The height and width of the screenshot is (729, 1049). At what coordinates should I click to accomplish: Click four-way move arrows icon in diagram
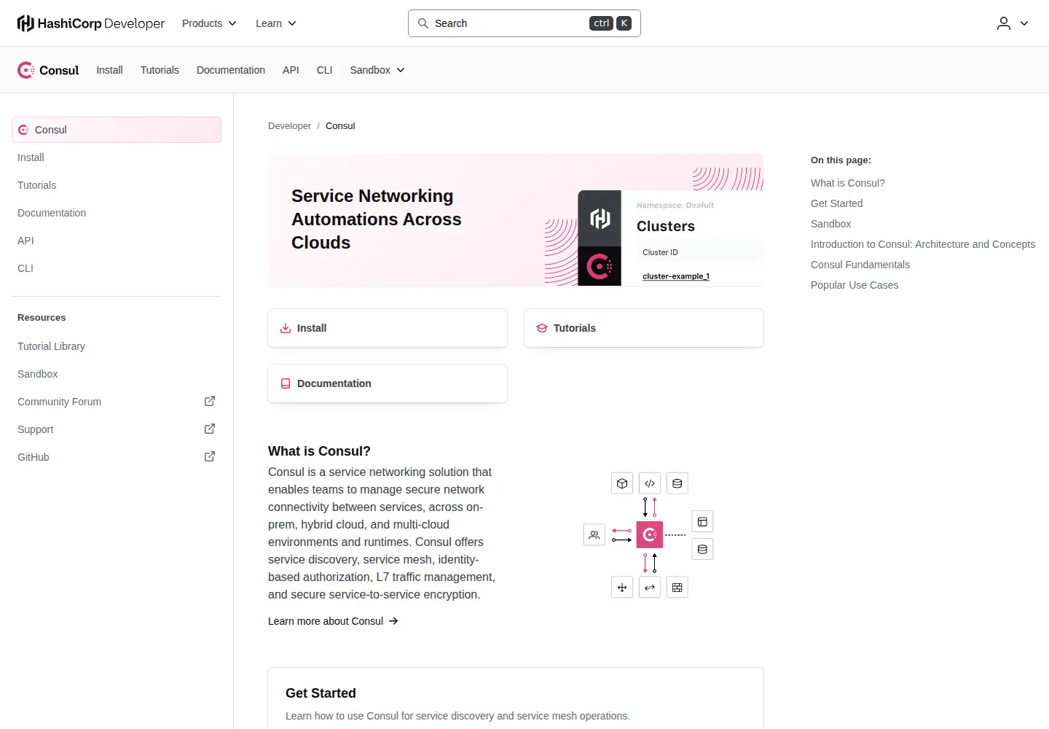coord(622,588)
